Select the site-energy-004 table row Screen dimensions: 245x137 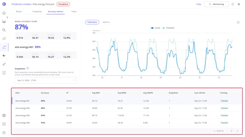point(127,123)
